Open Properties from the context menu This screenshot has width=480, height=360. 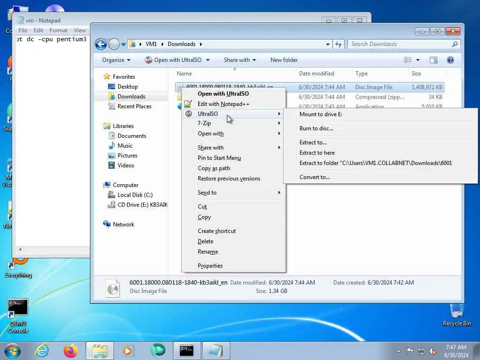point(233,266)
